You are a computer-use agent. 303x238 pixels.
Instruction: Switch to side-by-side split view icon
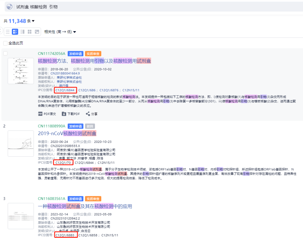click(x=22, y=32)
